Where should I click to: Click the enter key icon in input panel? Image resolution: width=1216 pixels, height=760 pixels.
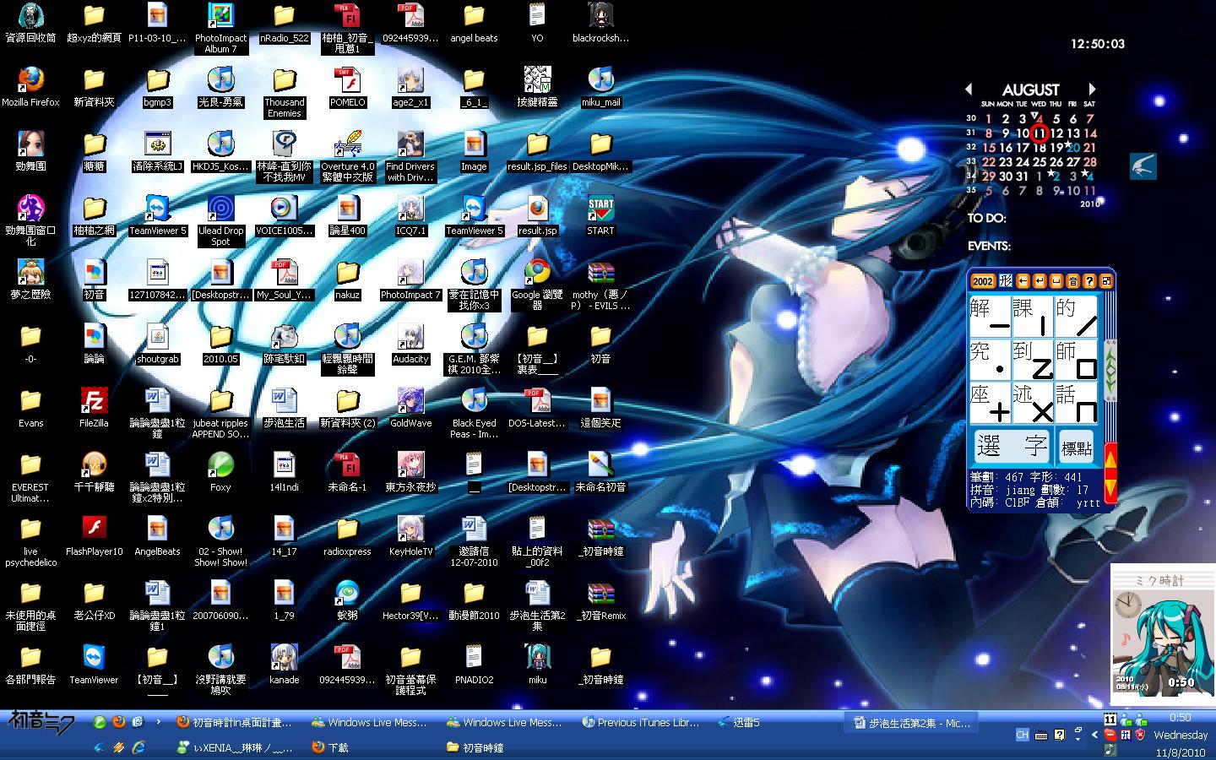pos(1040,281)
